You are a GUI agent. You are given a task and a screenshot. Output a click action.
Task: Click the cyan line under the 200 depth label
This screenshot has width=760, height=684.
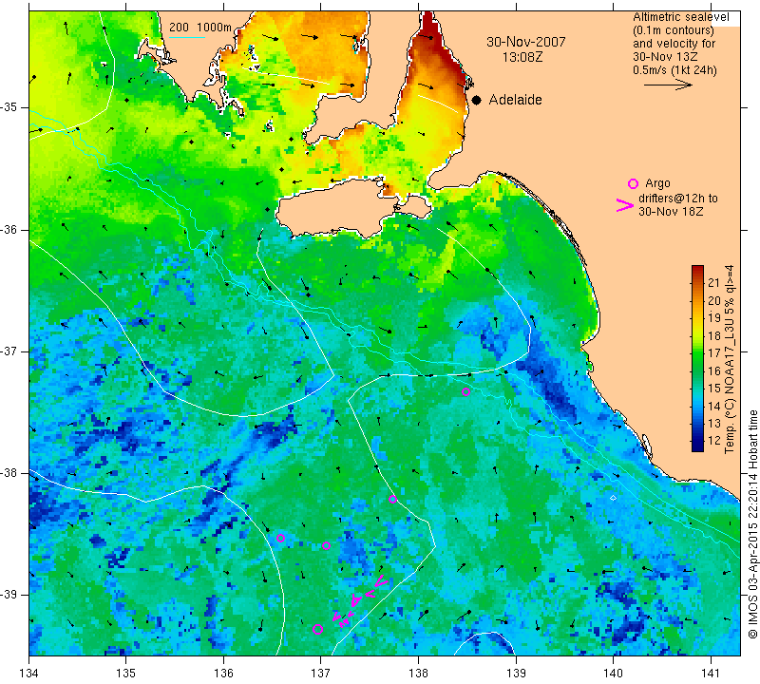[187, 37]
